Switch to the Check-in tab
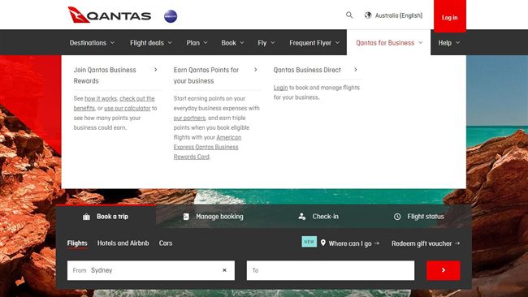Image resolution: width=528 pixels, height=297 pixels. 318,217
